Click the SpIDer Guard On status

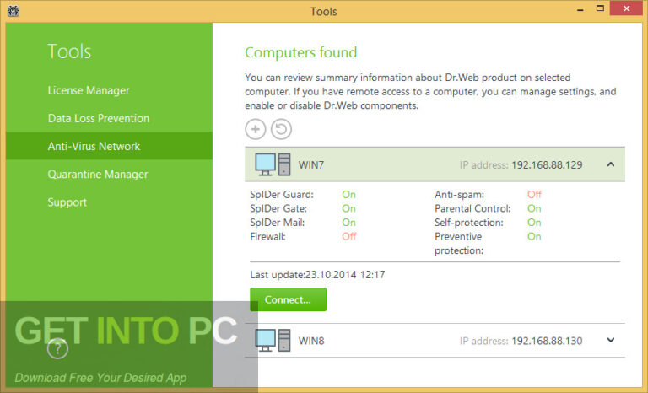(x=348, y=194)
